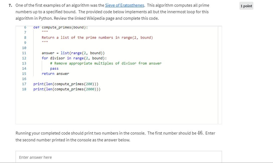Screen dimensions: 273x163
Task: Place cursor on the comment about removing multiples
Action: (105, 63)
